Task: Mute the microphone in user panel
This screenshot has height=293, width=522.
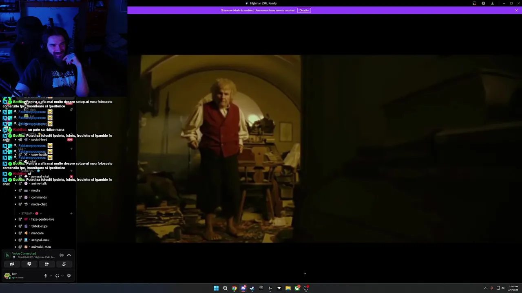Action: tap(46, 276)
